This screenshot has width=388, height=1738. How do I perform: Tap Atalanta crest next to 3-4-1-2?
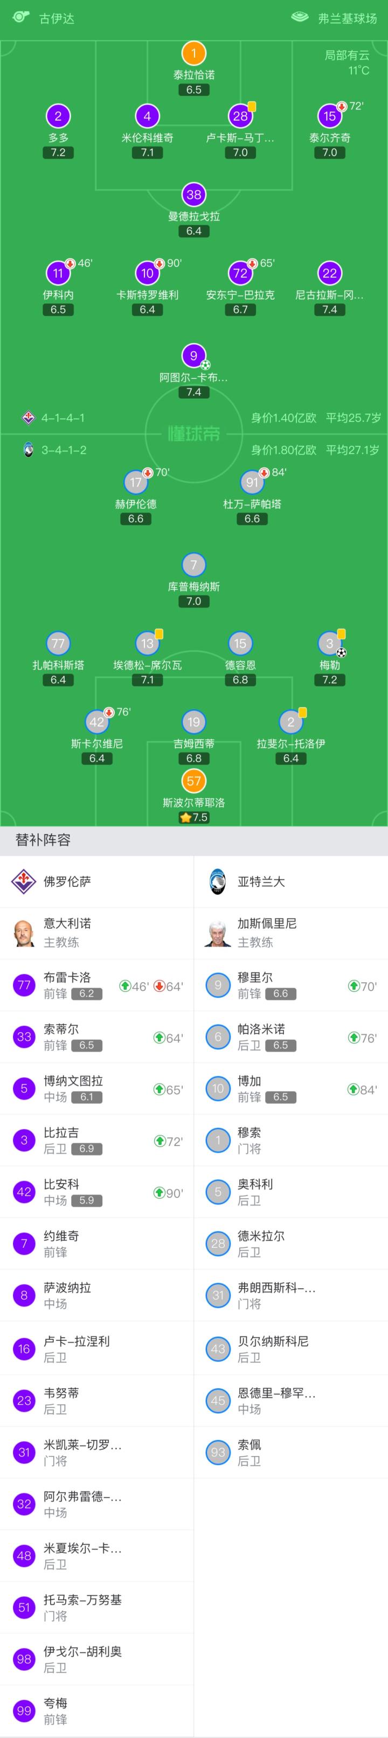[29, 450]
